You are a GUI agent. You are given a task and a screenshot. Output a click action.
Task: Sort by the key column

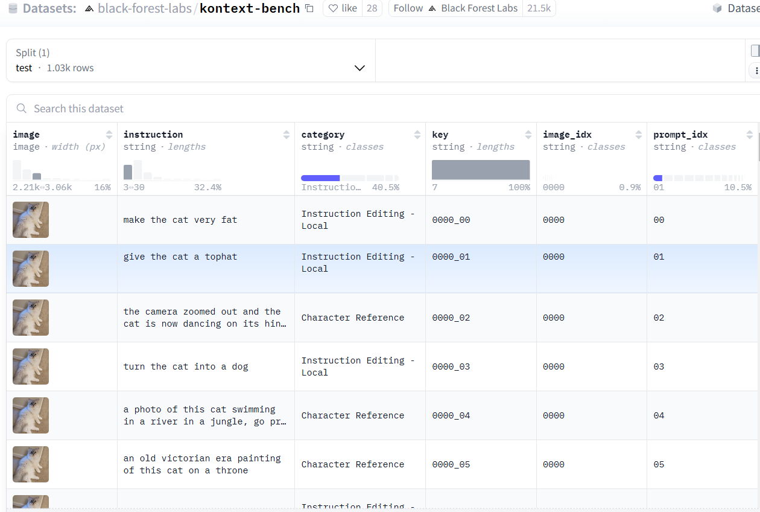(x=528, y=135)
